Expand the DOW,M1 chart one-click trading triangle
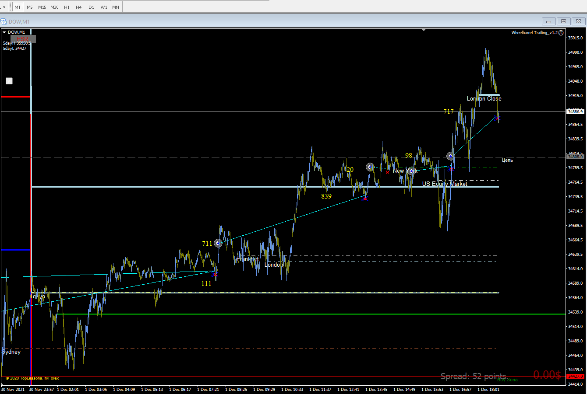This screenshot has width=587, height=394. [4, 32]
